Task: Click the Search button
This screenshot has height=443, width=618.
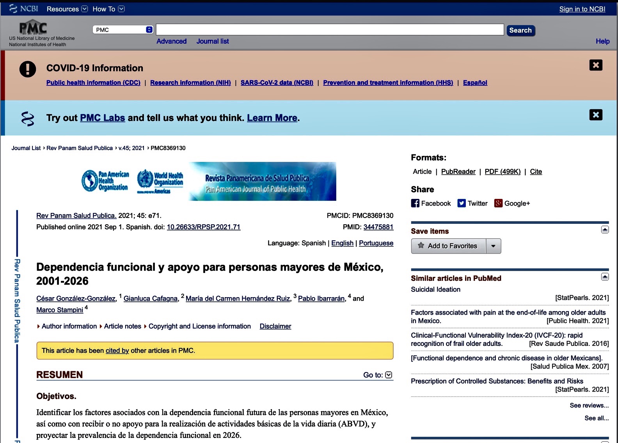Action: tap(520, 30)
